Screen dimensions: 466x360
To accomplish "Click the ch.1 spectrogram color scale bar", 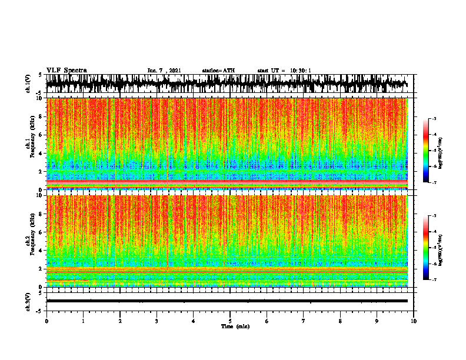I will coord(425,150).
